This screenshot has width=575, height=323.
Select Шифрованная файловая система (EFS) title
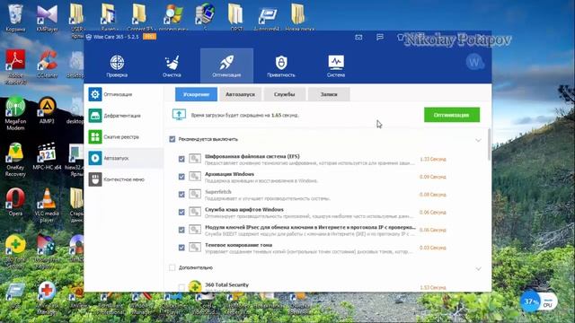click(x=252, y=156)
